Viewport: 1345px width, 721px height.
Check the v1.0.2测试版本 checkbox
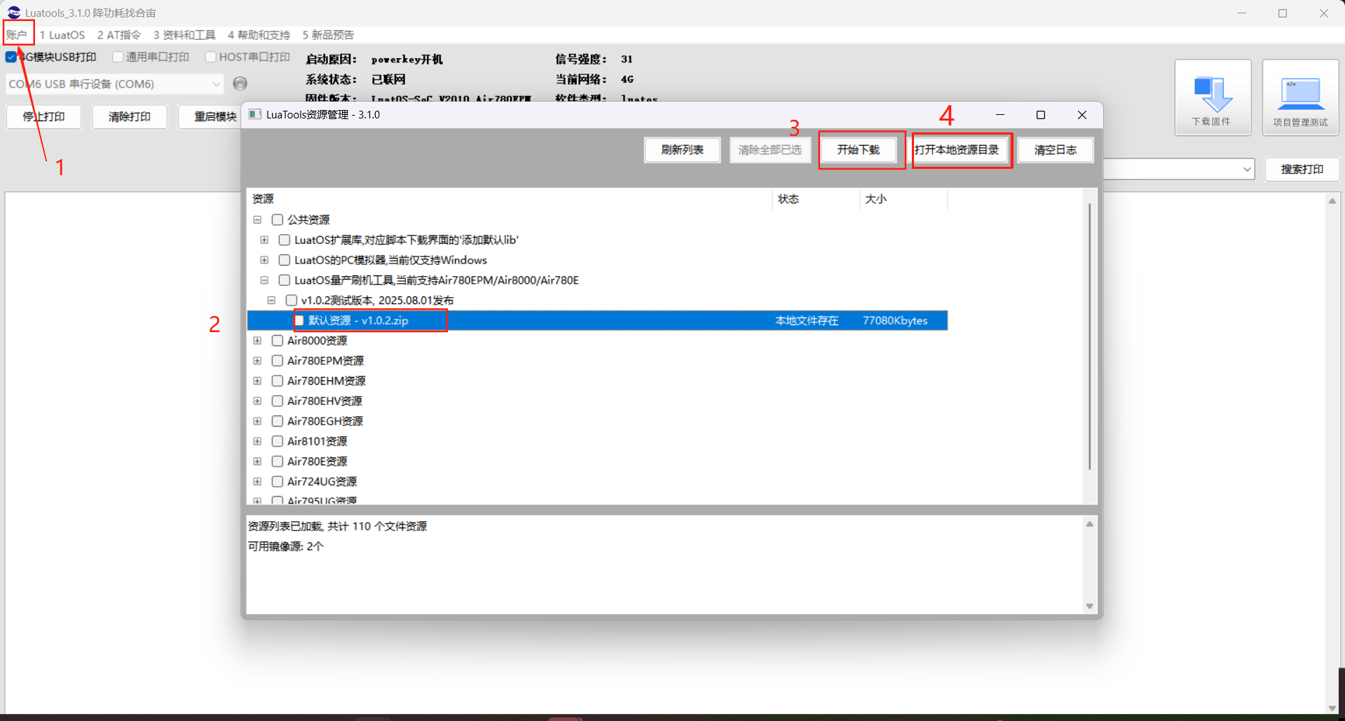click(x=292, y=300)
